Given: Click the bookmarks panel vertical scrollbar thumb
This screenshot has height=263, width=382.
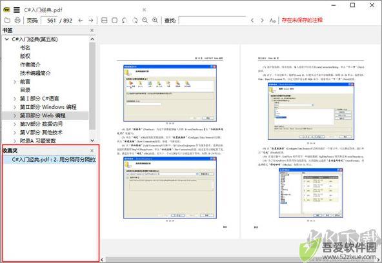Looking at the screenshot, I should click(x=92, y=86).
